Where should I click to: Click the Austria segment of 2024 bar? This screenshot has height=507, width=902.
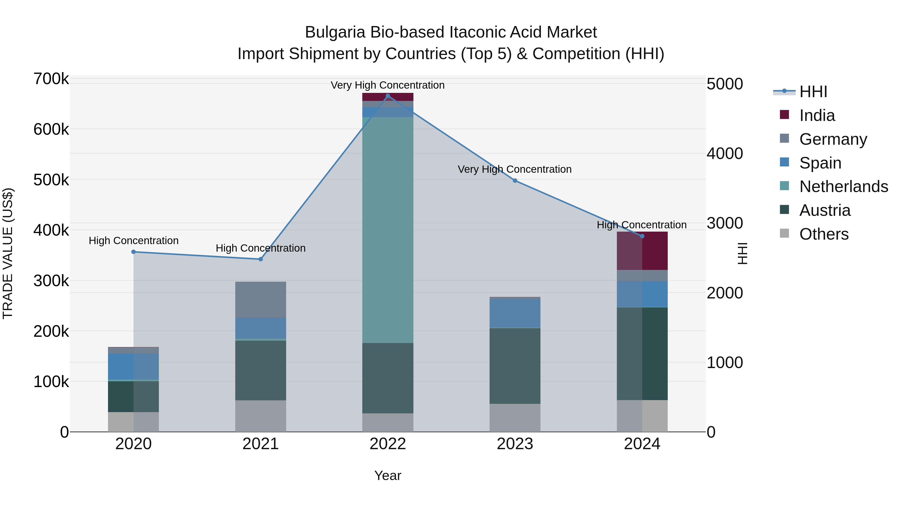coord(642,354)
